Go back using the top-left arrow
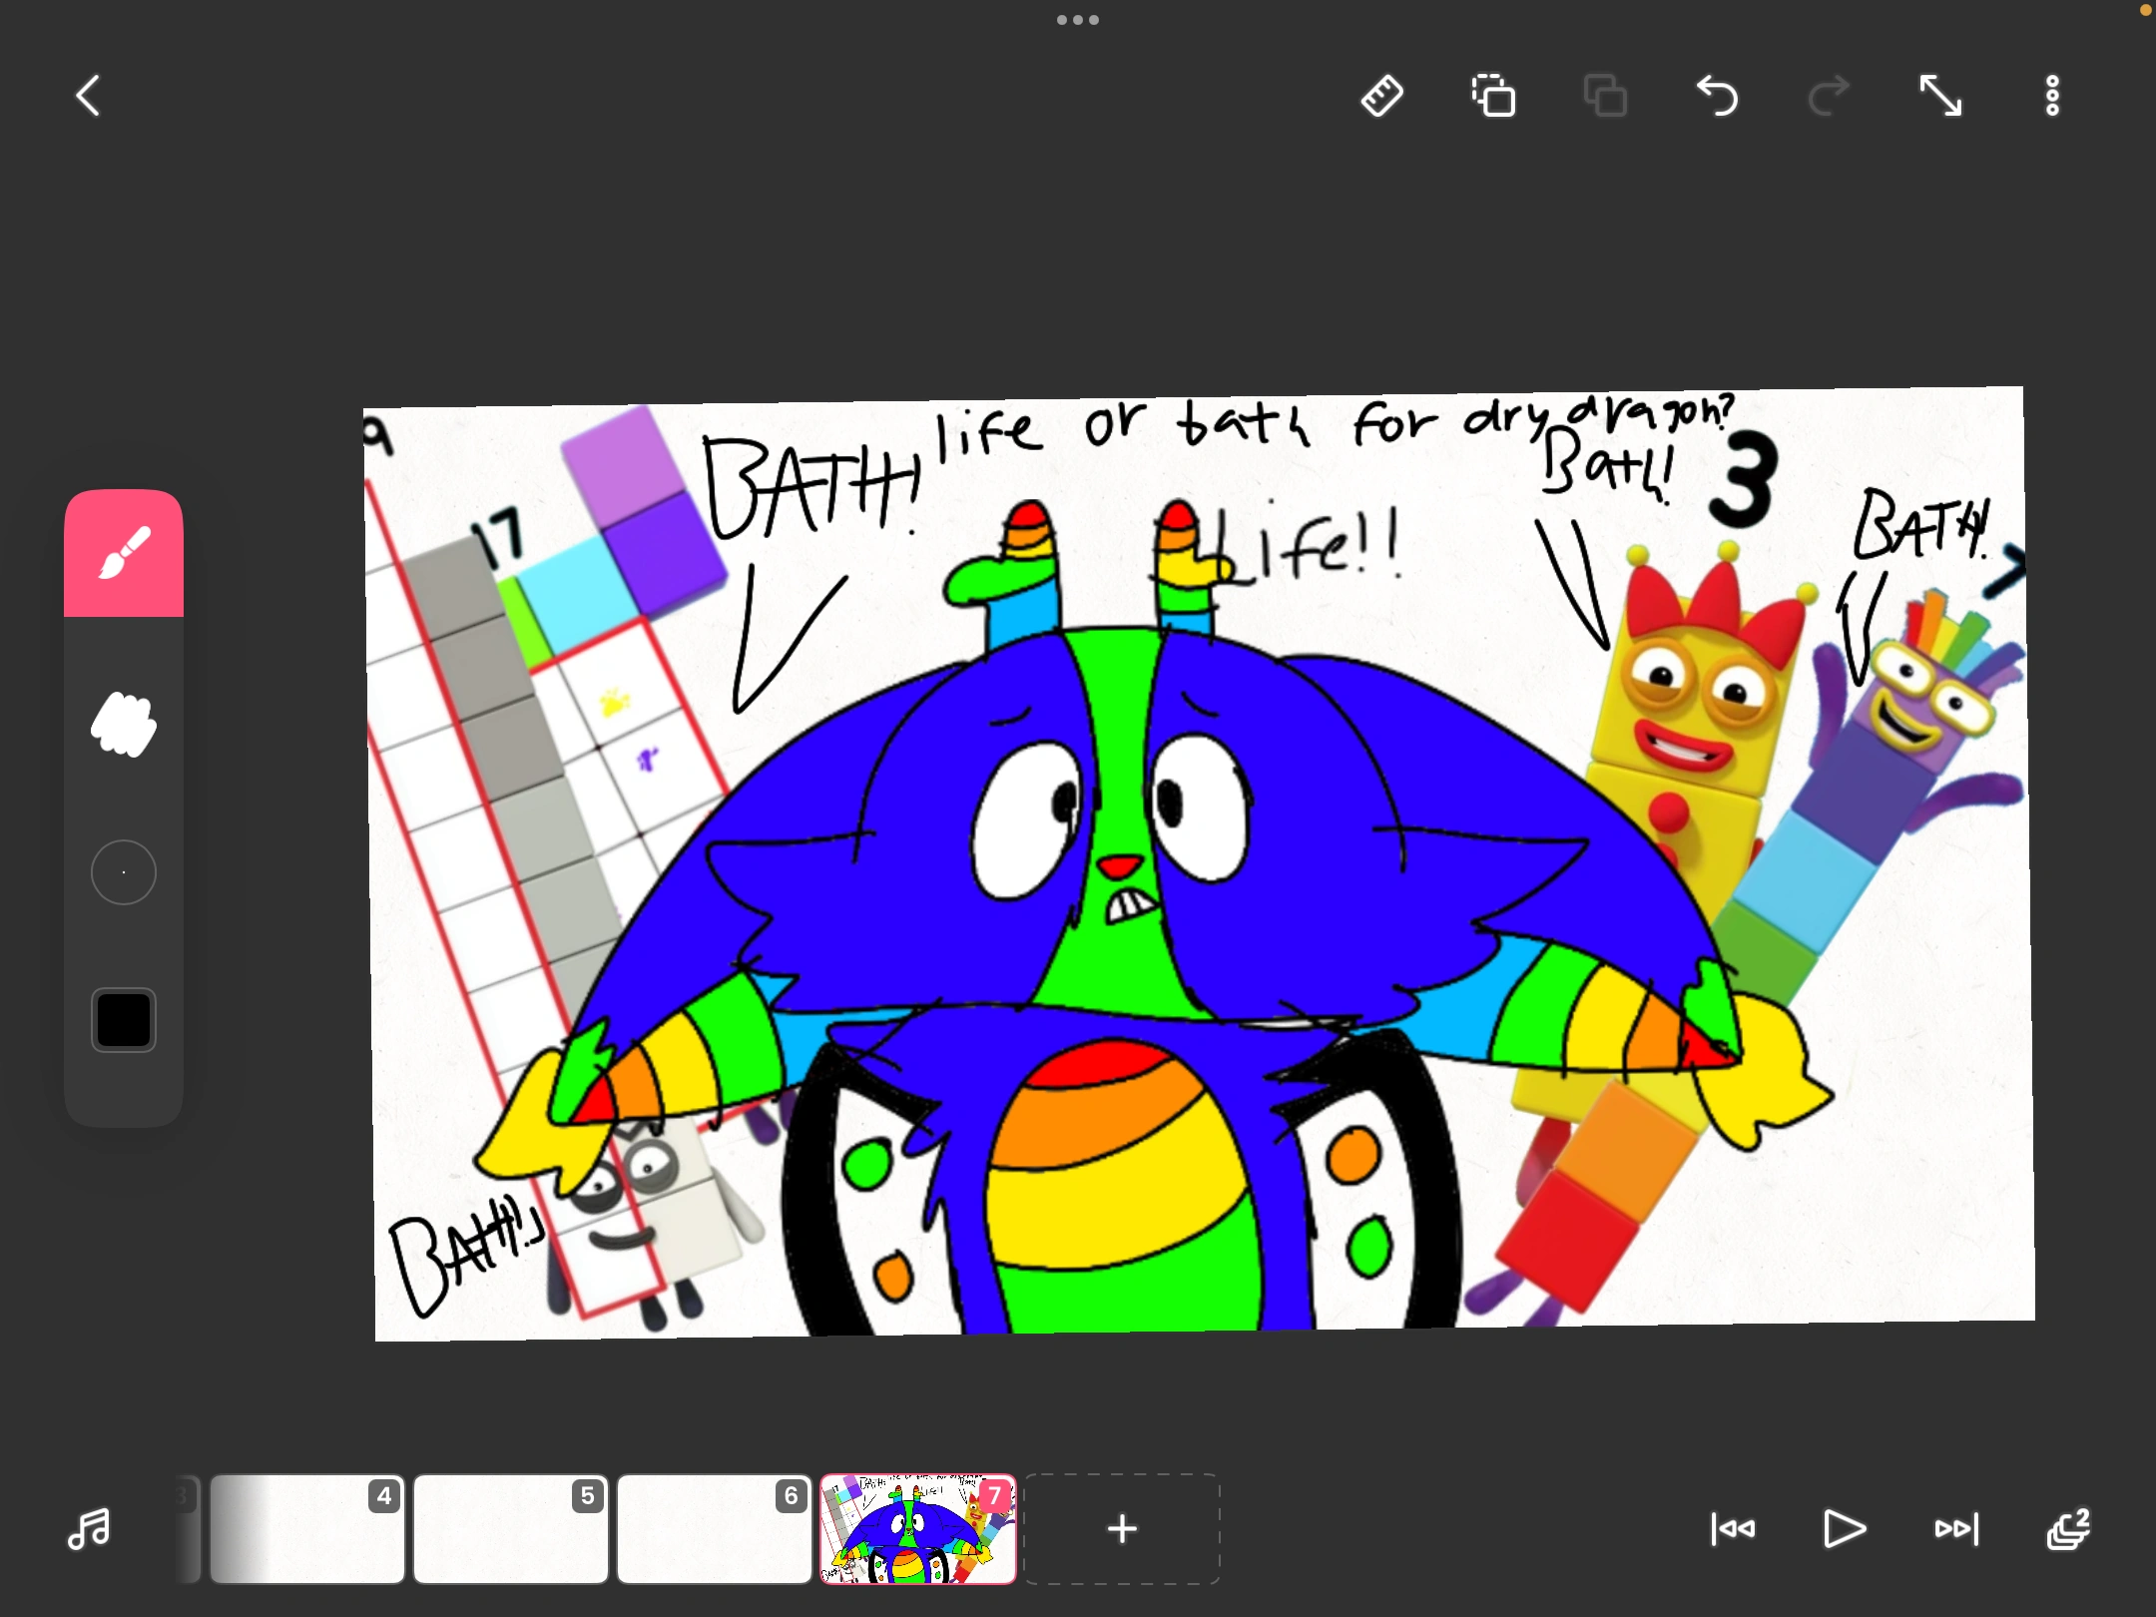The height and width of the screenshot is (1617, 2156). [x=90, y=96]
